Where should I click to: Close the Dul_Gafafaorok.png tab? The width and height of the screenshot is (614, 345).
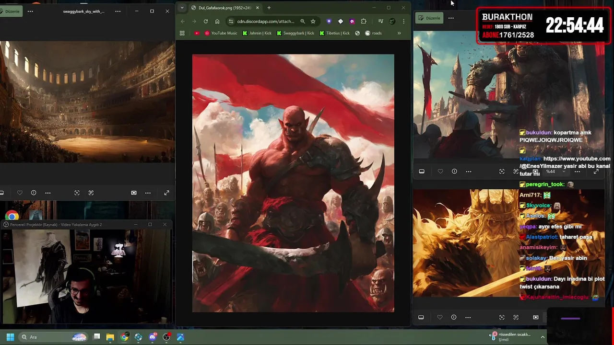click(x=258, y=8)
